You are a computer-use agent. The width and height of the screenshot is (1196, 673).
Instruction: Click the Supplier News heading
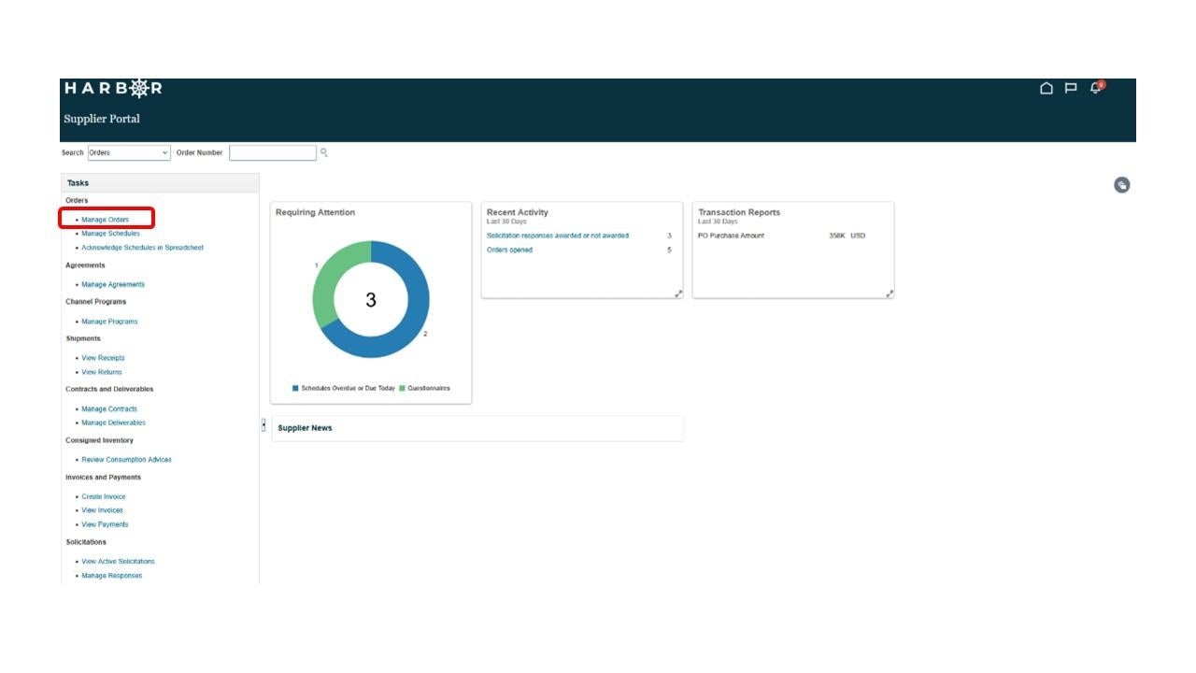(305, 428)
